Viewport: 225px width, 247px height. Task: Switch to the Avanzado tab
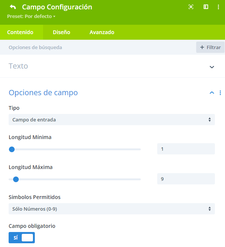pyautogui.click(x=102, y=32)
